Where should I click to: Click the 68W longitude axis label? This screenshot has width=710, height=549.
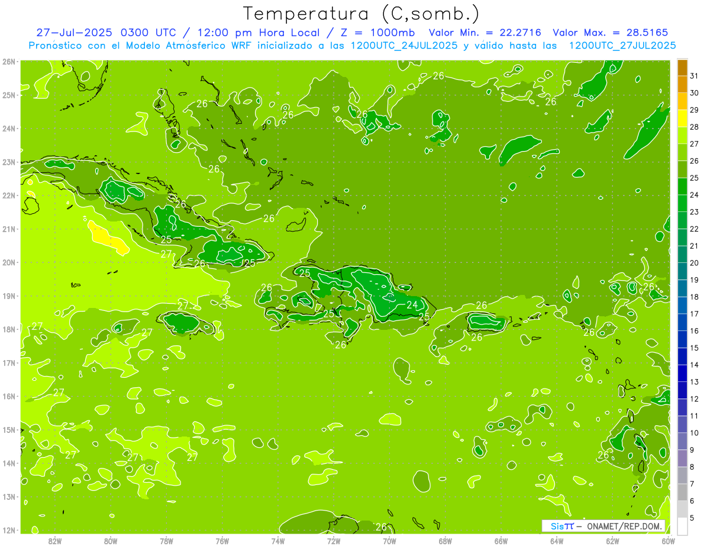pos(446,541)
